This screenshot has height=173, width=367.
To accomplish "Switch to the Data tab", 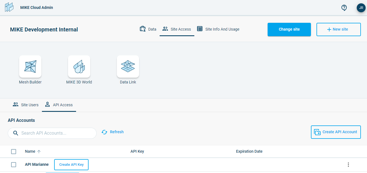I will [148, 29].
